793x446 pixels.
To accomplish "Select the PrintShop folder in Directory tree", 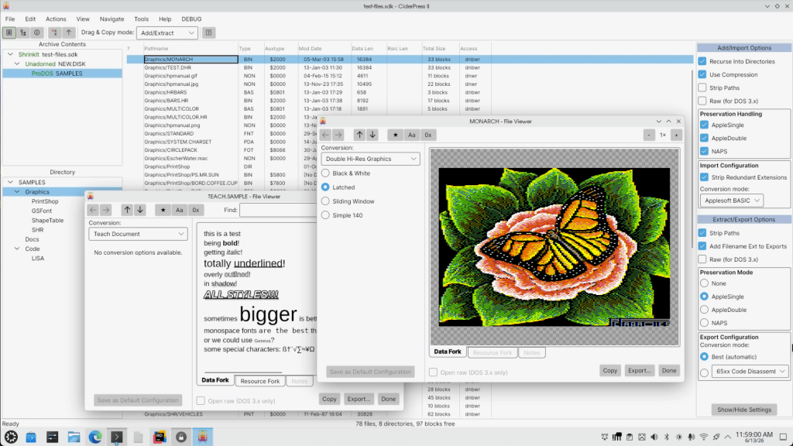I will coord(45,201).
